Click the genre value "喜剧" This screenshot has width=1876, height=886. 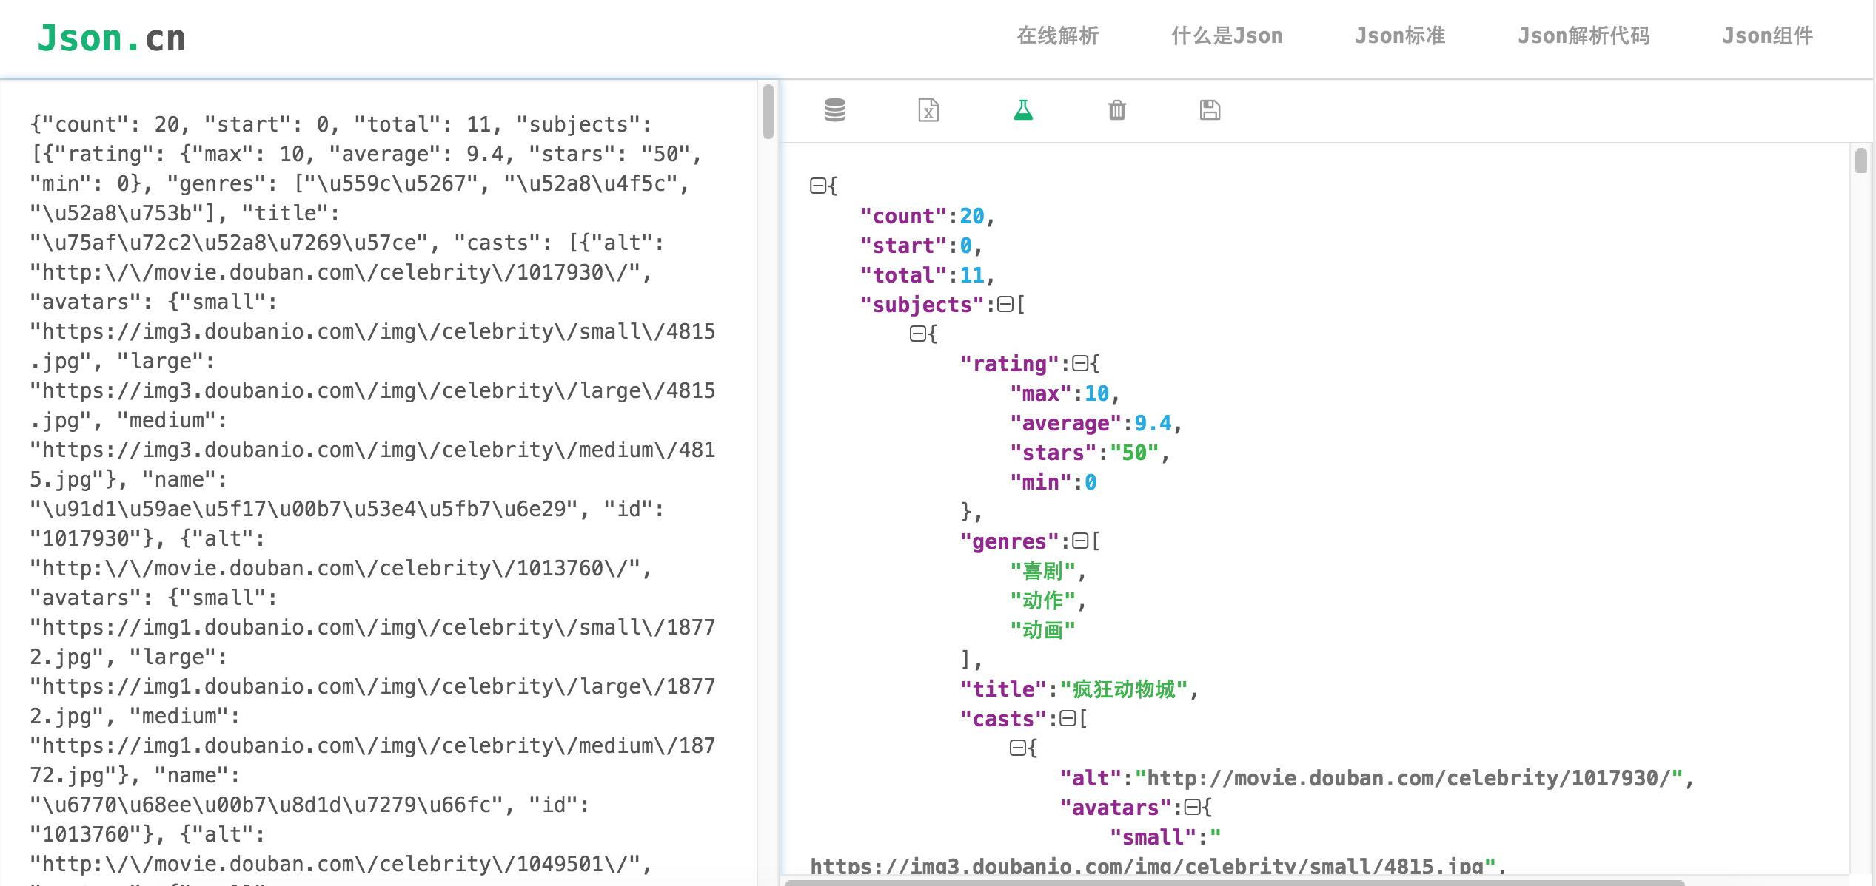(1042, 571)
